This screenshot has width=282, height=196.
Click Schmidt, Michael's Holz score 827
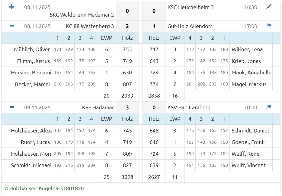(127, 165)
